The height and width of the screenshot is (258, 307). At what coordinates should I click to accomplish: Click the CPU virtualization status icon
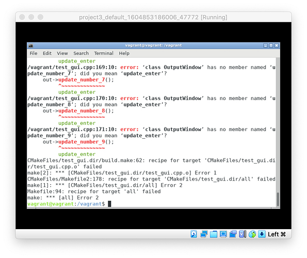click(243, 234)
